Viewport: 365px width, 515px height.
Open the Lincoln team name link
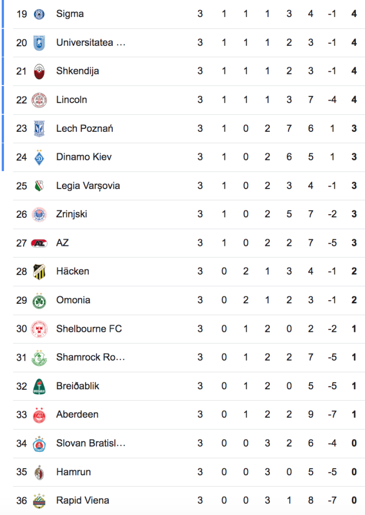(x=71, y=100)
